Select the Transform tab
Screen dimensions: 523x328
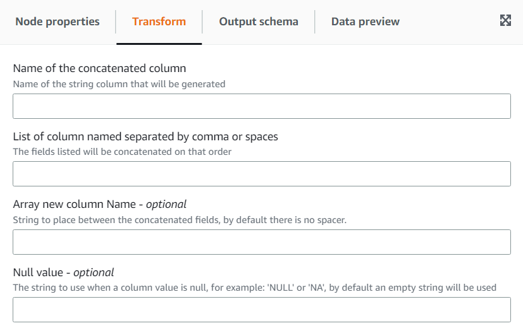tap(159, 21)
